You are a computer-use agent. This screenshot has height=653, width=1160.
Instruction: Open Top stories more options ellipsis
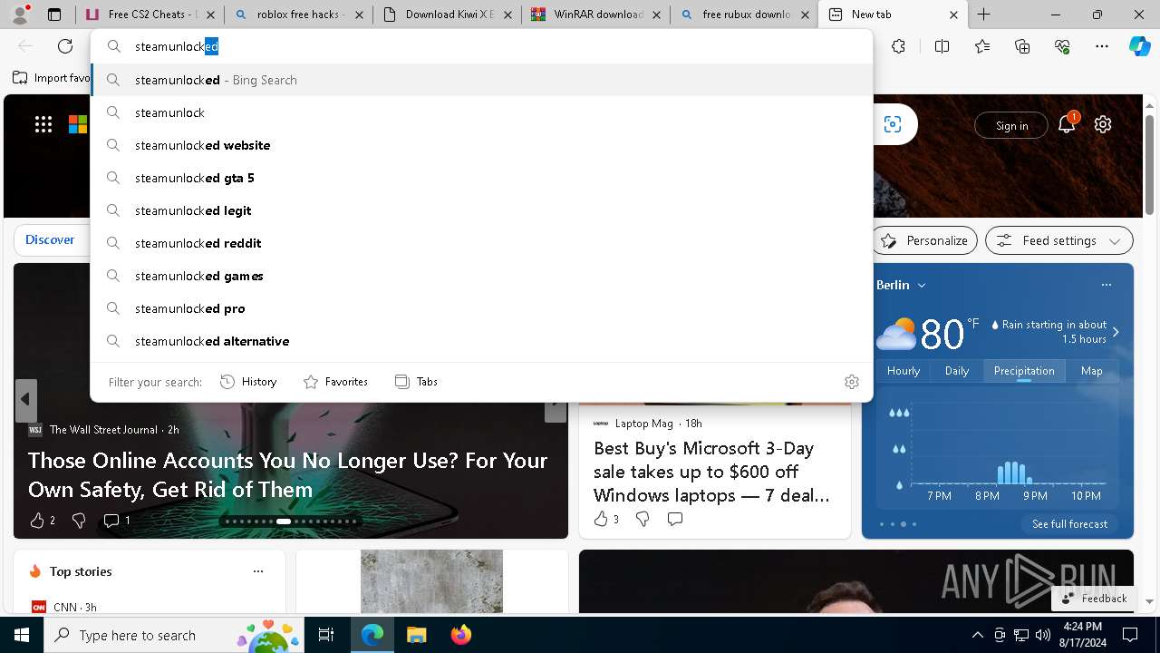tap(258, 571)
